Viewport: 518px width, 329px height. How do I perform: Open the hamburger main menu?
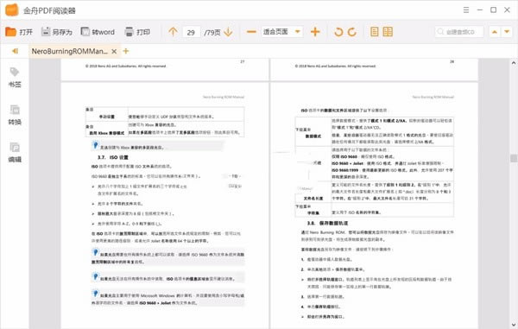click(466, 9)
